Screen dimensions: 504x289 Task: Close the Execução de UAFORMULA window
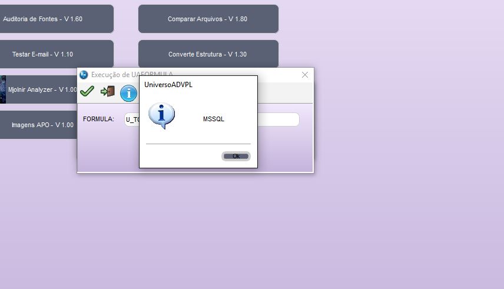coord(305,75)
